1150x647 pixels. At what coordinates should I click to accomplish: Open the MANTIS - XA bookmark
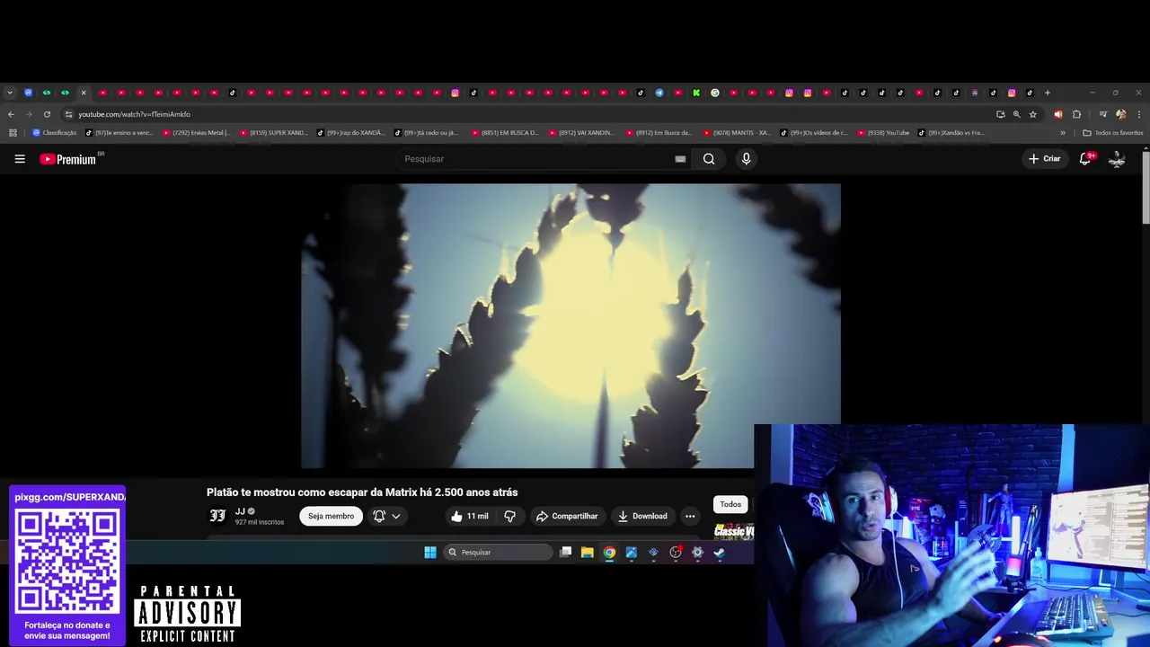(x=738, y=133)
